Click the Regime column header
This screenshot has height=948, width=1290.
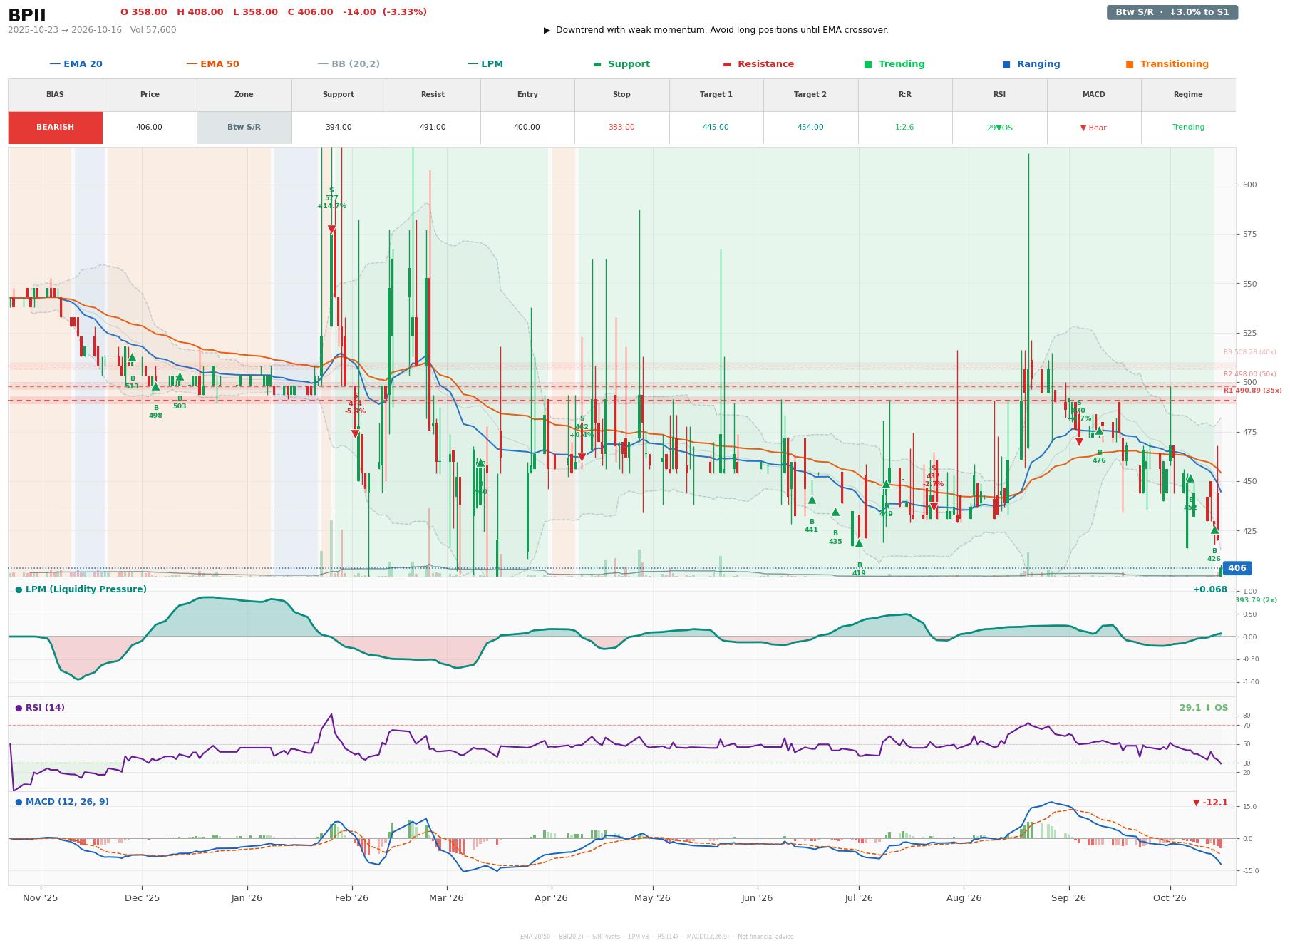coord(1188,95)
